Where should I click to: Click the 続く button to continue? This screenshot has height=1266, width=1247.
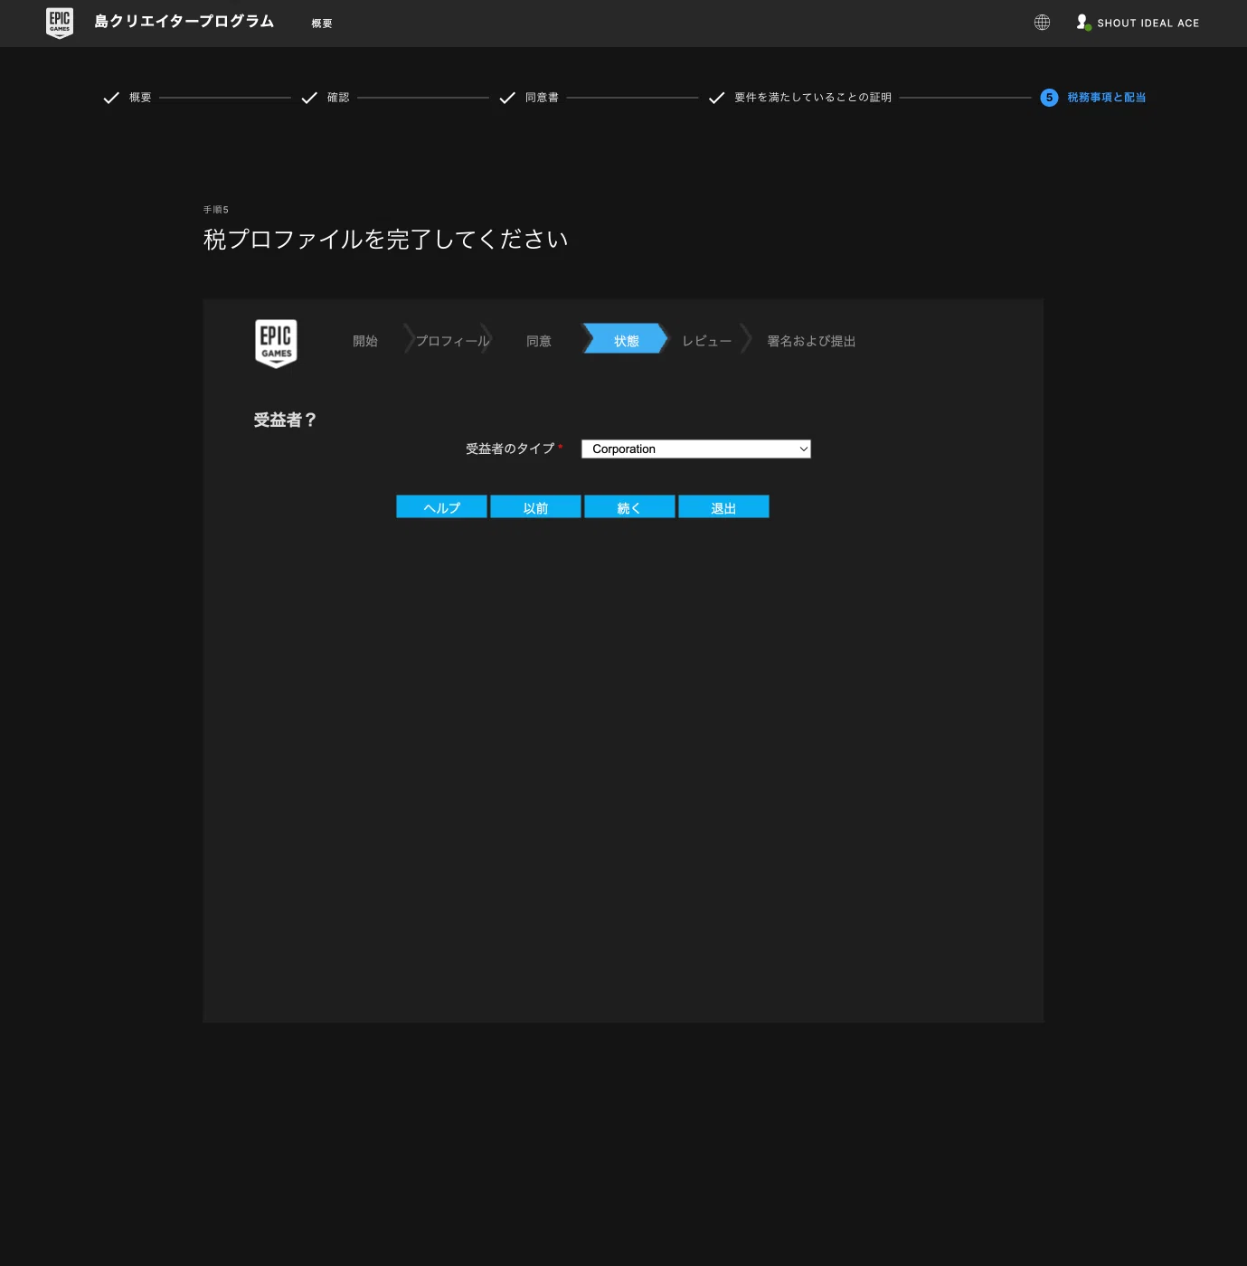coord(629,506)
